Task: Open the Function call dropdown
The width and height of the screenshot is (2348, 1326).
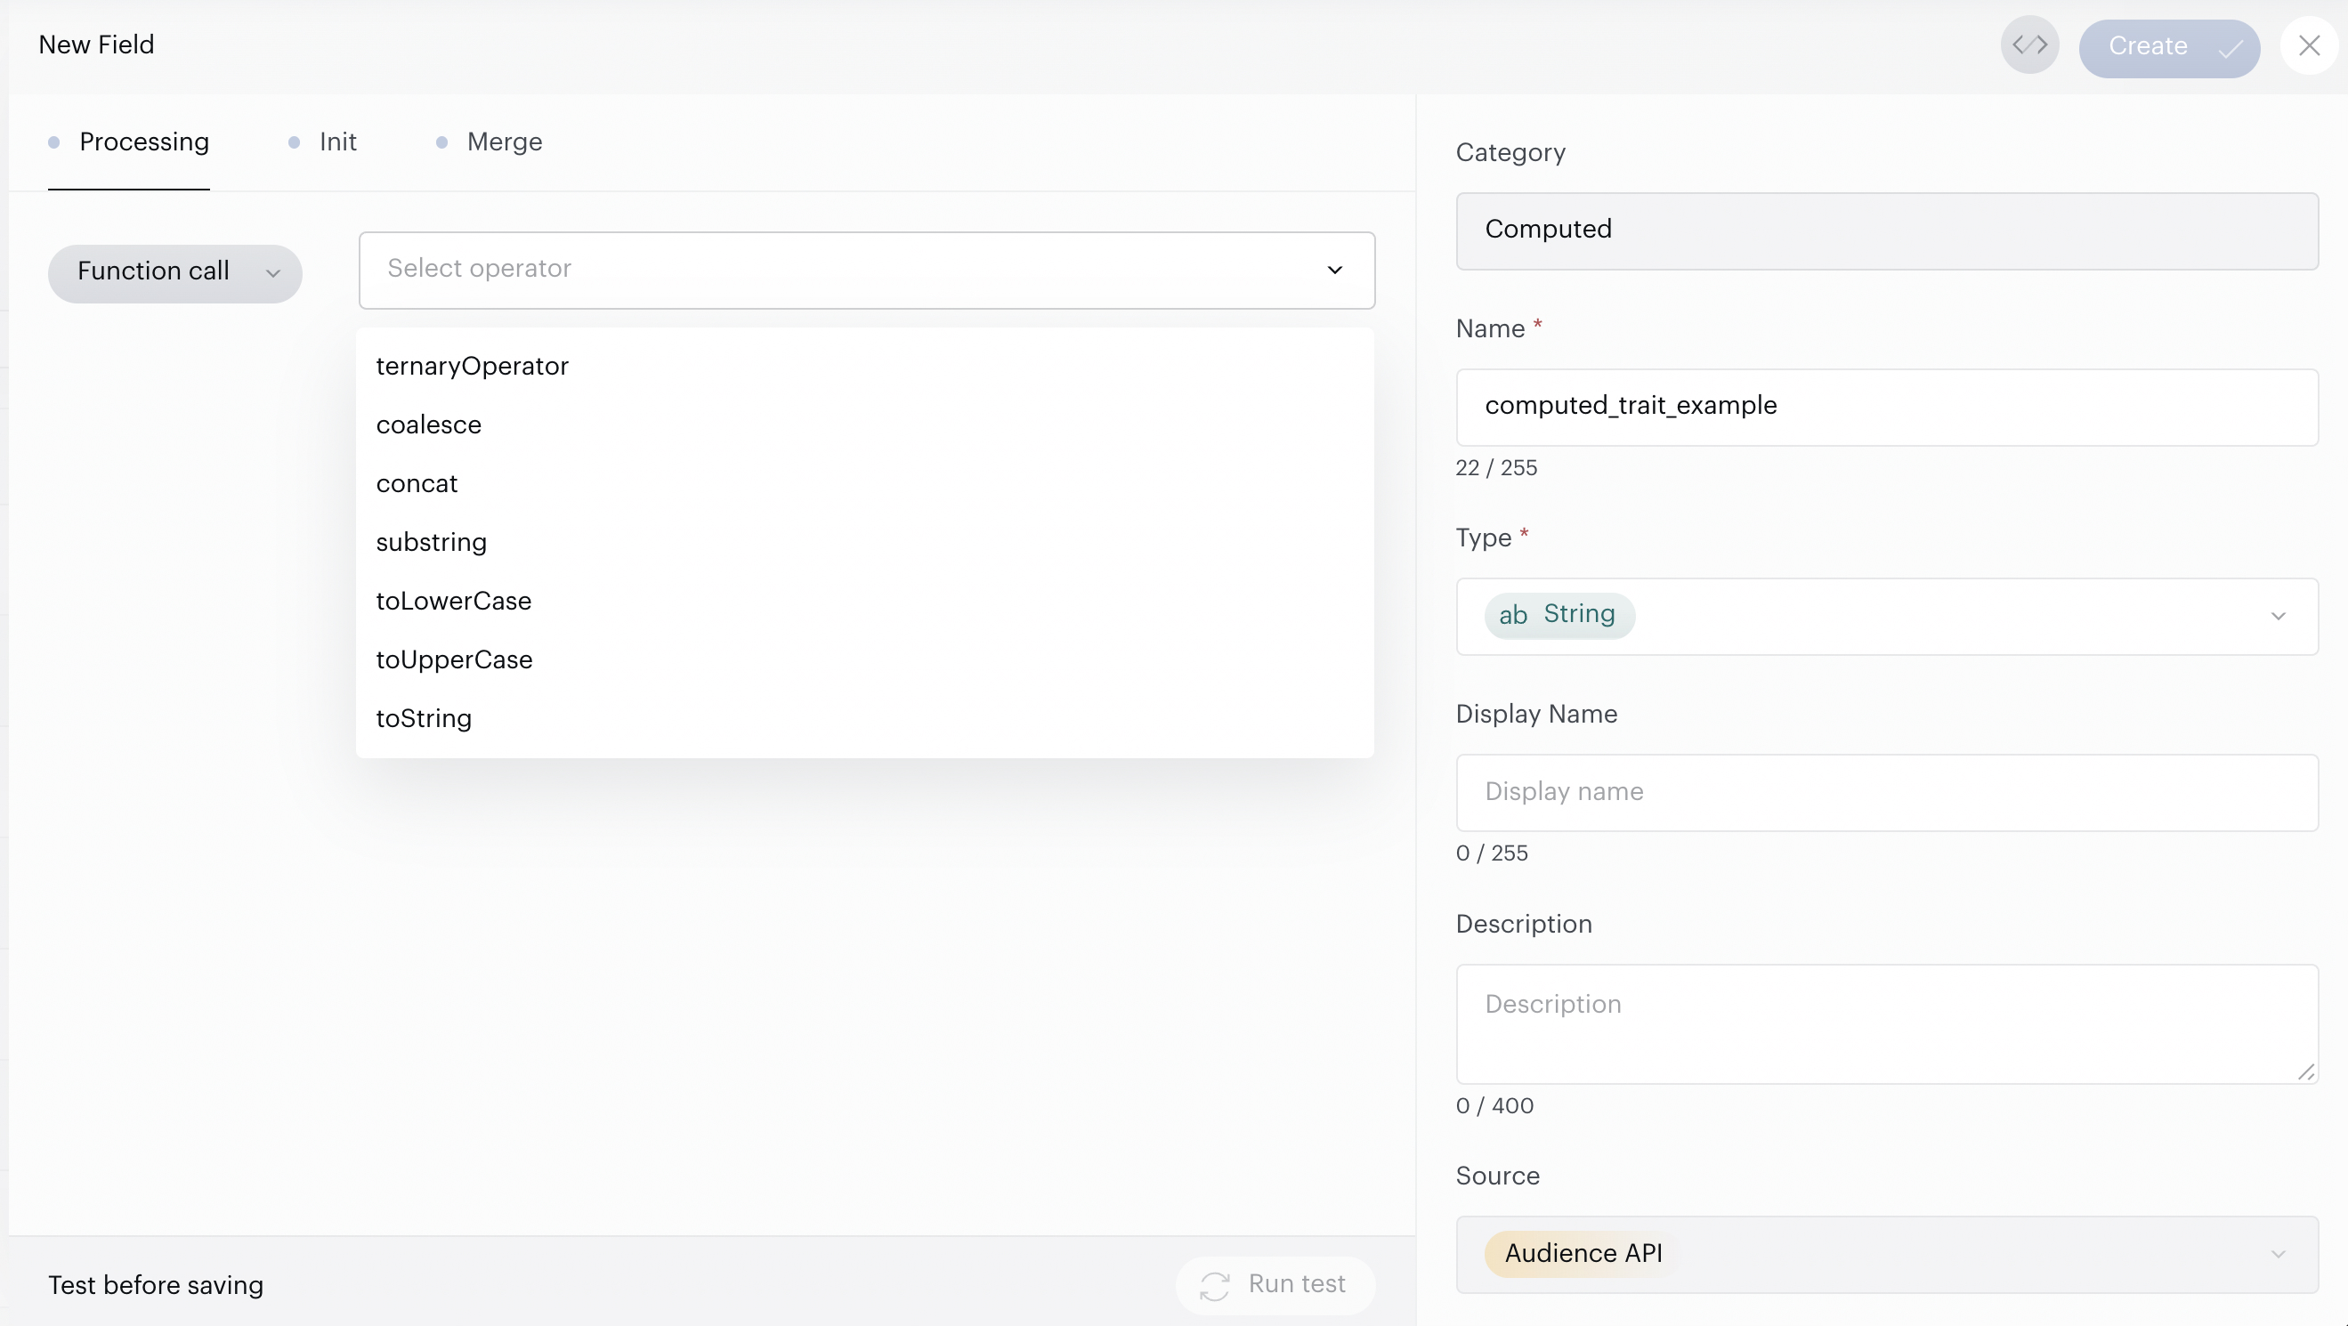Action: click(175, 272)
